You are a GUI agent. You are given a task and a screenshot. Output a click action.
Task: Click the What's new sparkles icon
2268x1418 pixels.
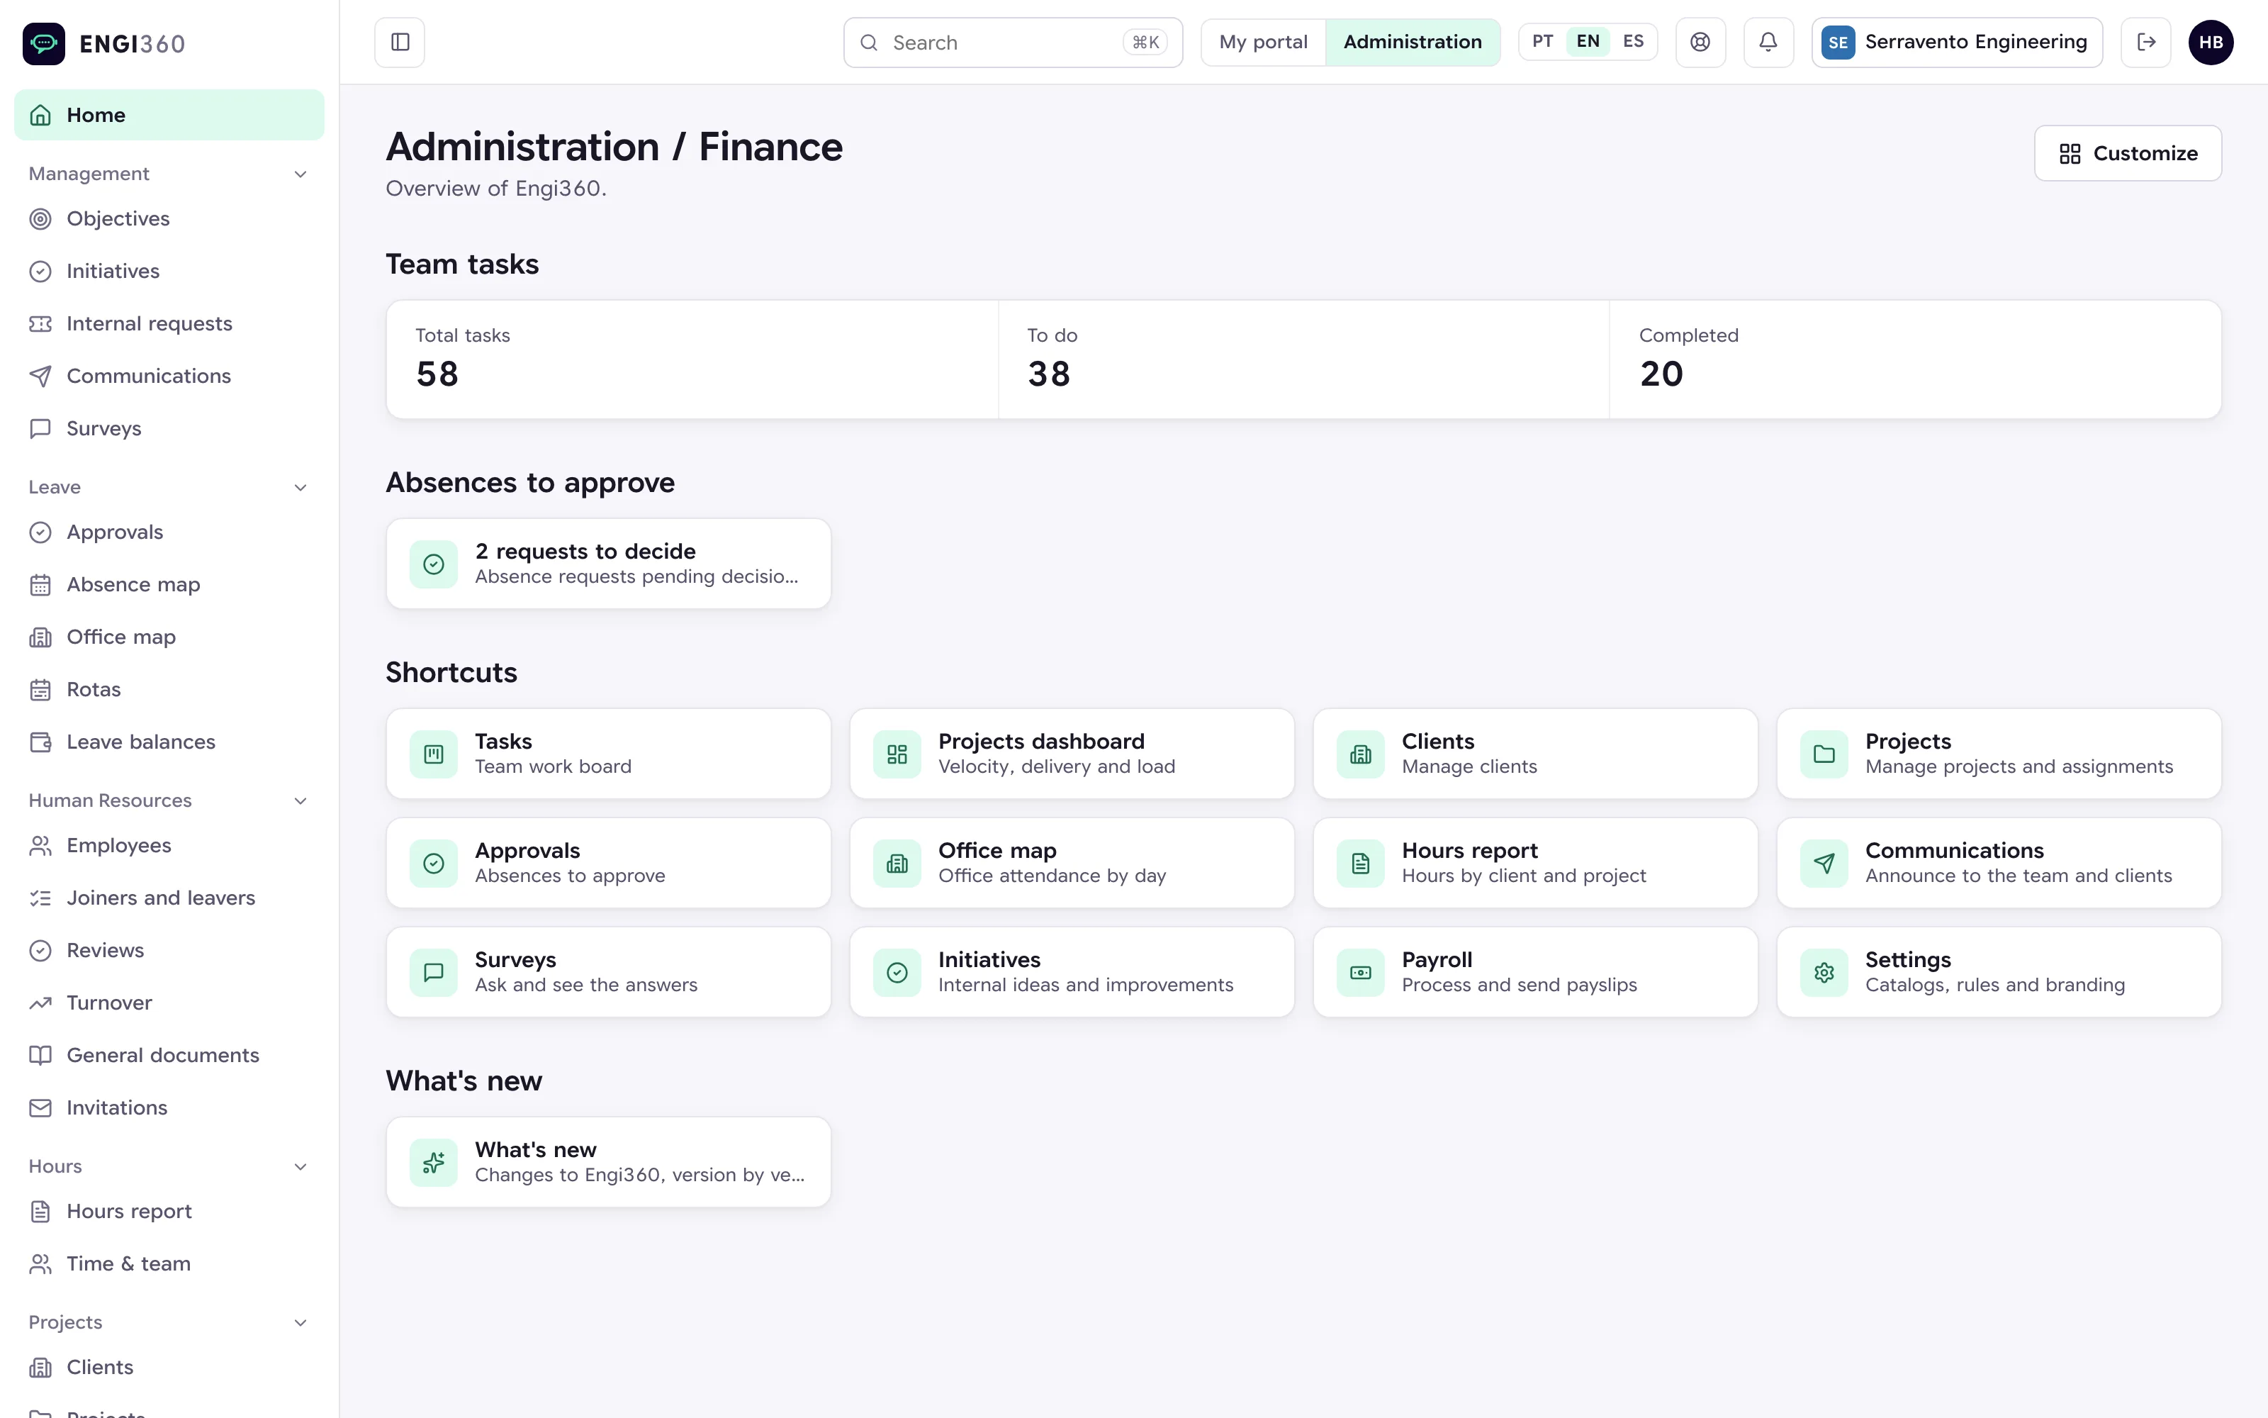click(434, 1163)
